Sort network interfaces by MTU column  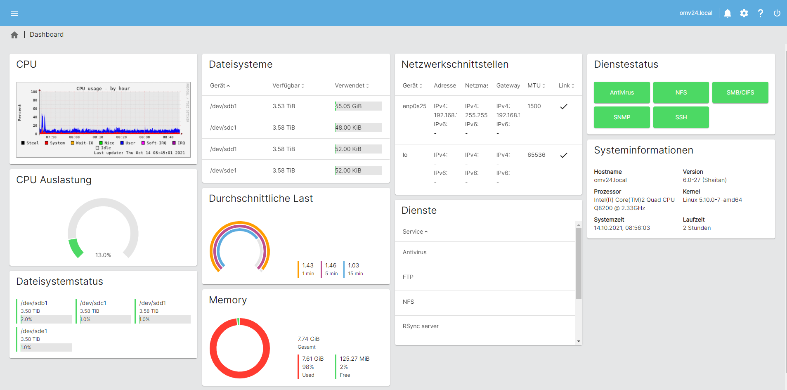[536, 85]
